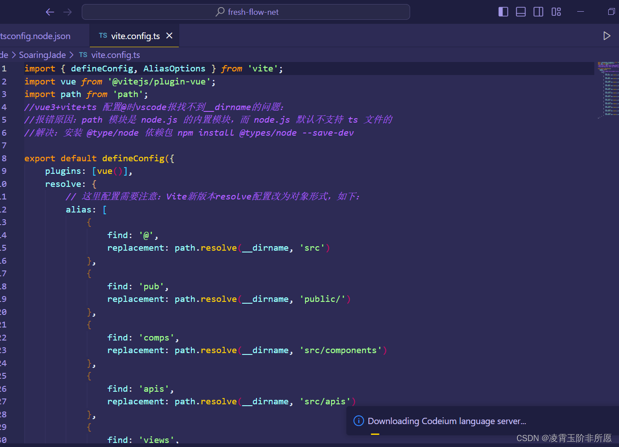This screenshot has width=619, height=447.
Task: Click the find: 'views' line
Action: coord(143,440)
